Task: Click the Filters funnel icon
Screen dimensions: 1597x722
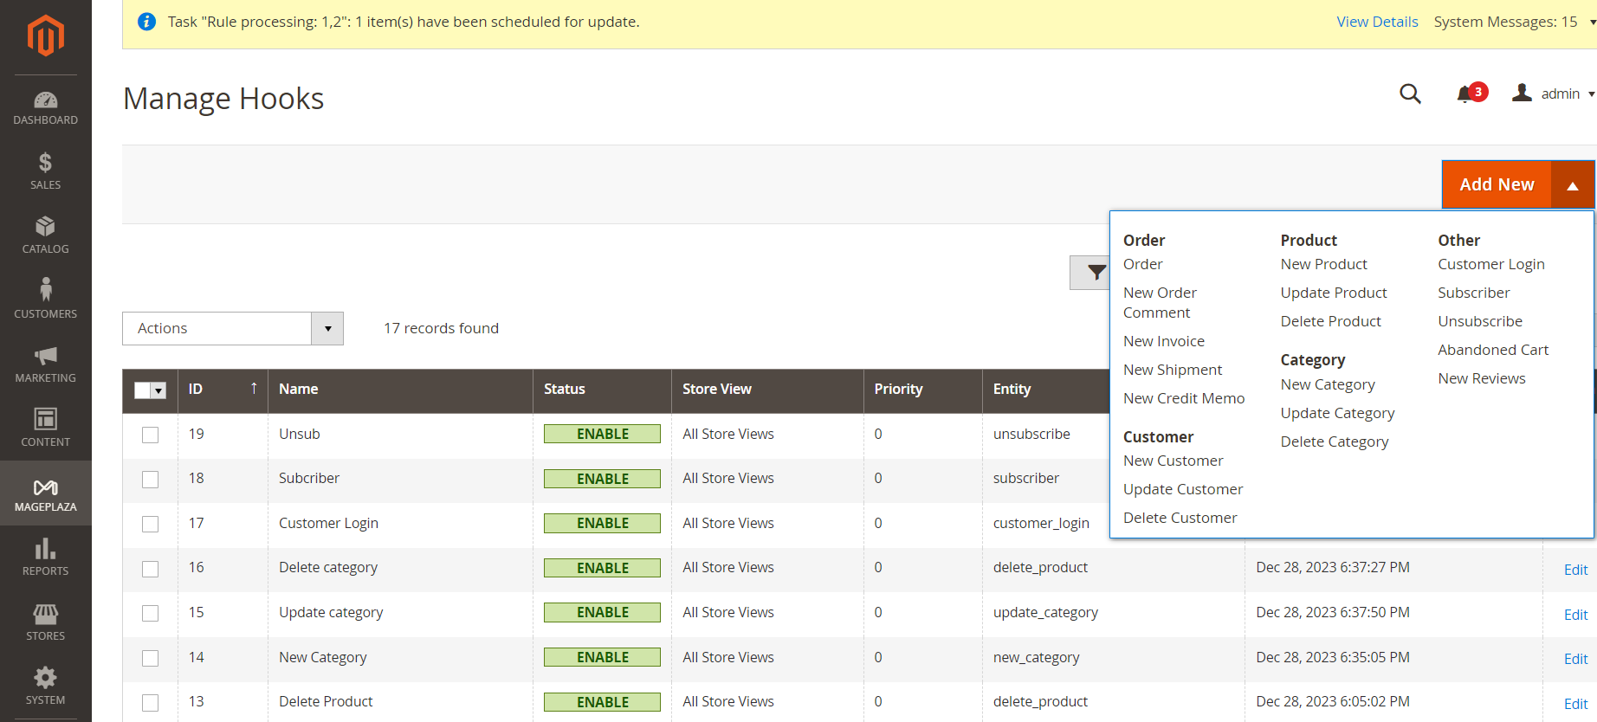Action: (1095, 273)
